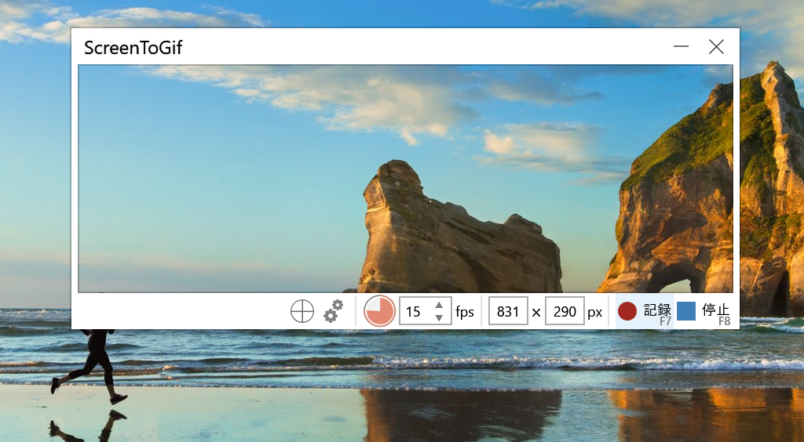Click the round frame rate timer icon
Screen dimensions: 804x442
[x=379, y=311]
